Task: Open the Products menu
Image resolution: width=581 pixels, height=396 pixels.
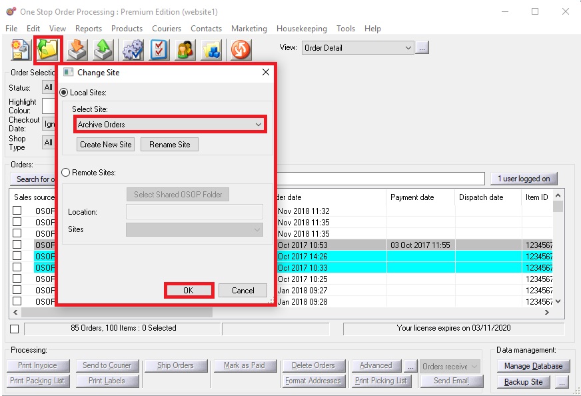Action: coord(127,29)
